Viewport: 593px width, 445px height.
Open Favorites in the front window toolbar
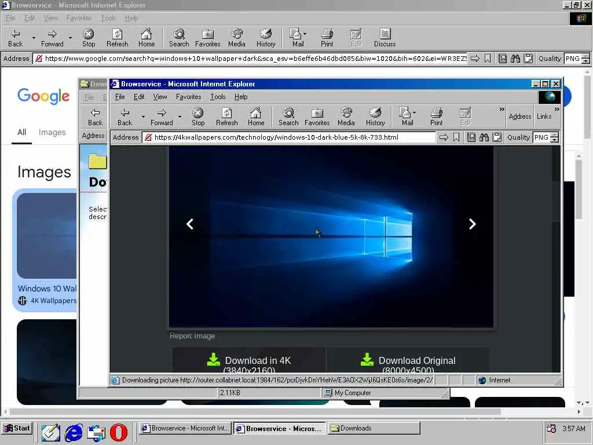click(x=317, y=116)
